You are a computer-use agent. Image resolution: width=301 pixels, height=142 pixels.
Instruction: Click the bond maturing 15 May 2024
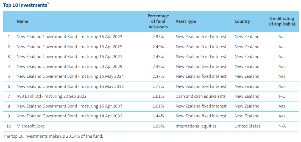pyautogui.click(x=70, y=76)
